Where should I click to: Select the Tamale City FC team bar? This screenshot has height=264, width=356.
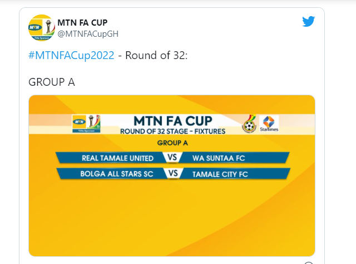pos(235,174)
